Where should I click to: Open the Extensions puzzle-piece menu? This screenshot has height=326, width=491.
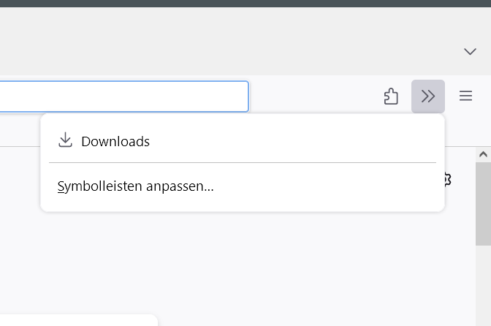click(391, 96)
